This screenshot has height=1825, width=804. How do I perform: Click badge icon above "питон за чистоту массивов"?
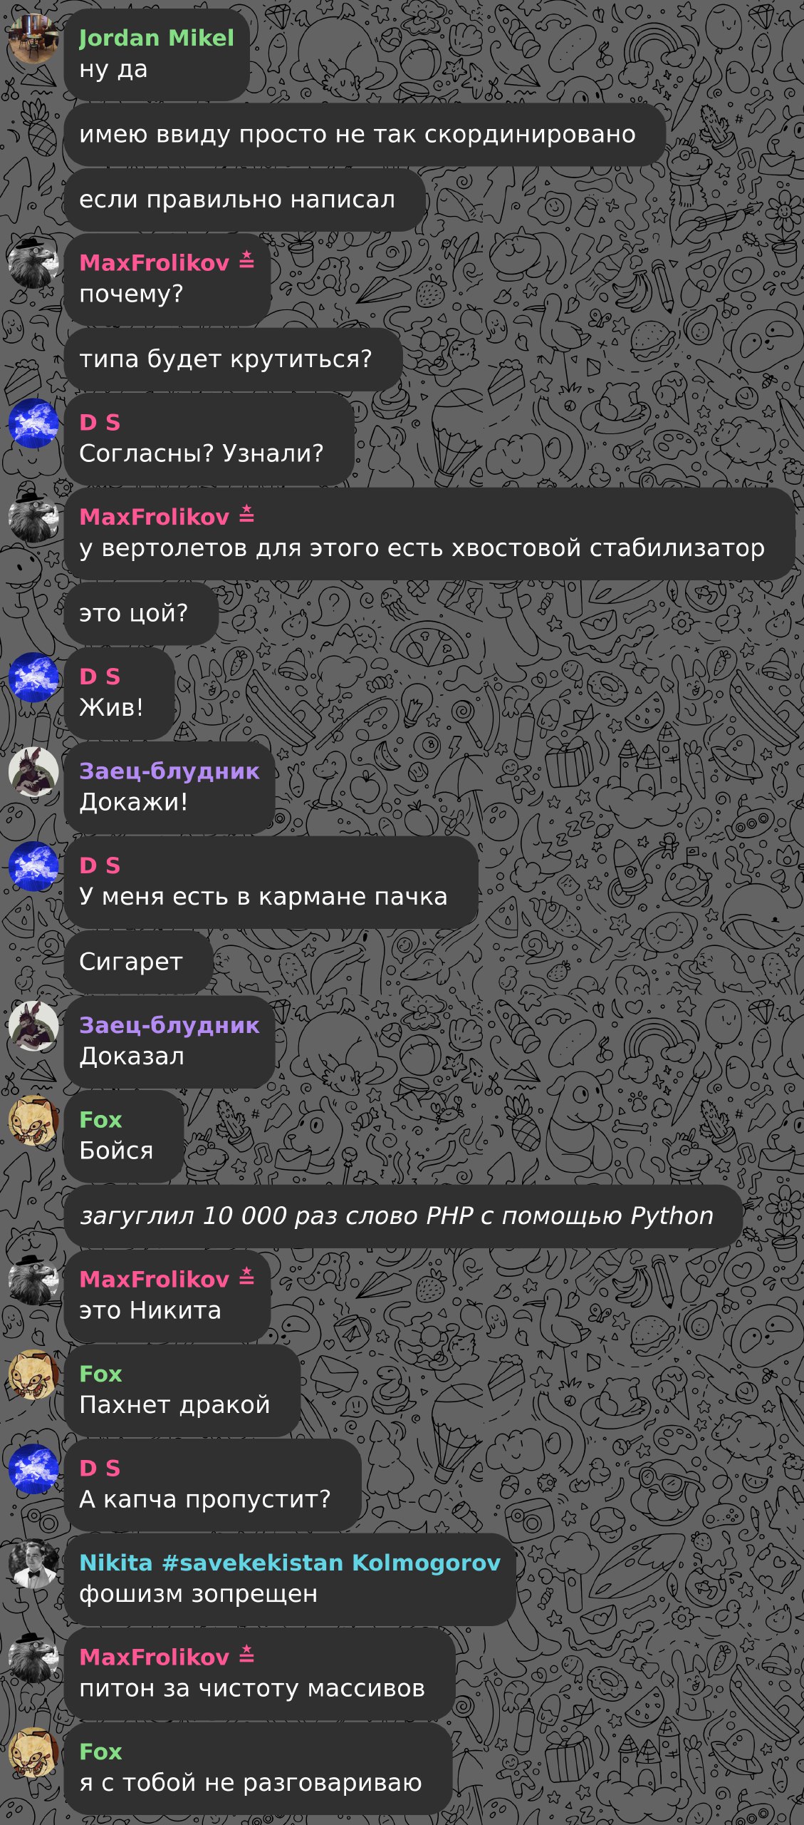click(246, 1655)
